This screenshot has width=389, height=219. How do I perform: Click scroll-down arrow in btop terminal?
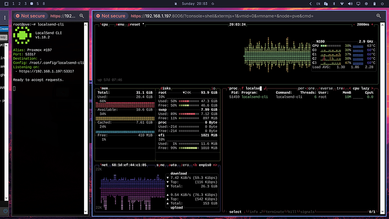383,212
